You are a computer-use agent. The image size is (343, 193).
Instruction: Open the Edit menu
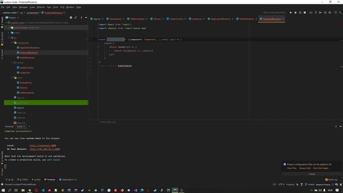click(9, 7)
